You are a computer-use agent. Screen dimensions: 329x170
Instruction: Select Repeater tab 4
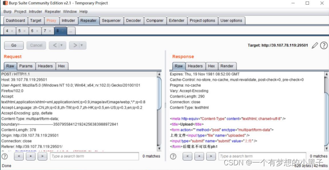coord(7,31)
